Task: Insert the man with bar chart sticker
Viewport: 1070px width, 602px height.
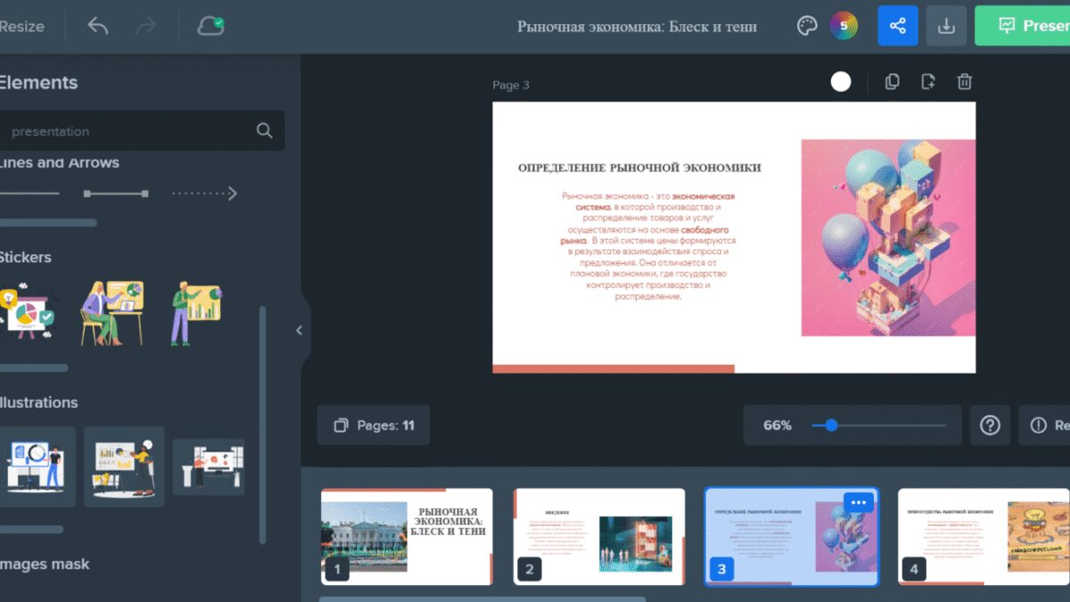Action: 196,313
